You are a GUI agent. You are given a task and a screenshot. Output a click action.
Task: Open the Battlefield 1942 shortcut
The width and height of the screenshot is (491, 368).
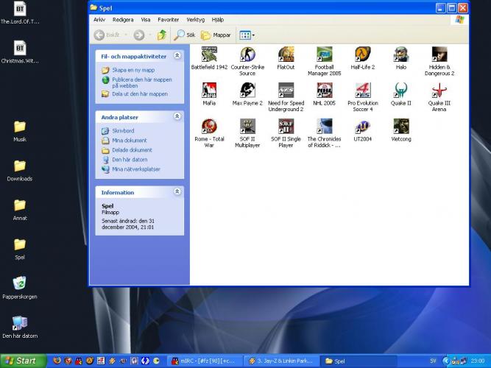(209, 54)
